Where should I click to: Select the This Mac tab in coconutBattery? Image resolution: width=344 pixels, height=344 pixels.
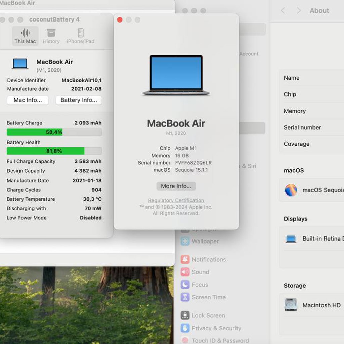point(25,36)
